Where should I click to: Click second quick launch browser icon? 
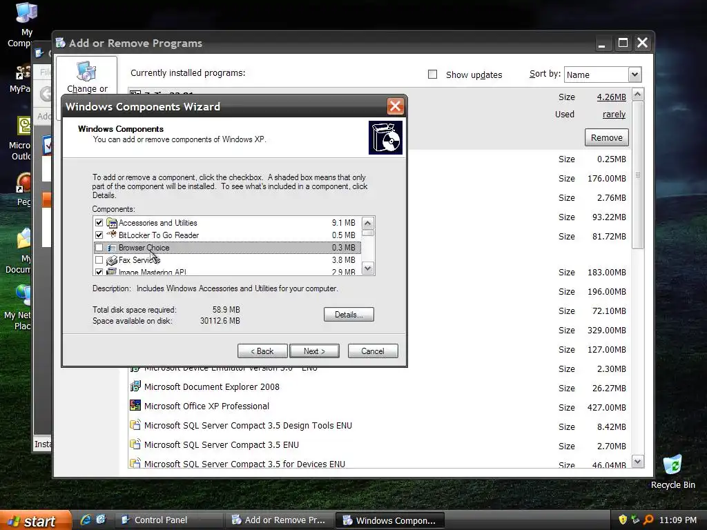[x=101, y=520]
